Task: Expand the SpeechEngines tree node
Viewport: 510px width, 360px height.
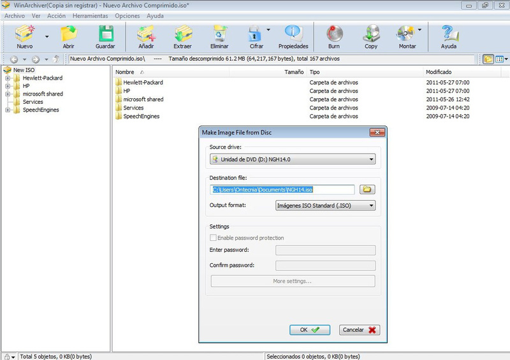Action: coord(8,110)
